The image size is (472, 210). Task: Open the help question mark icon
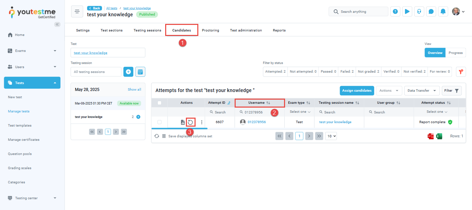[x=395, y=11]
